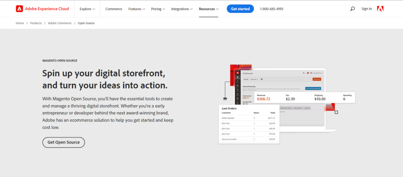Expand the Pricing dropdown

point(158,9)
